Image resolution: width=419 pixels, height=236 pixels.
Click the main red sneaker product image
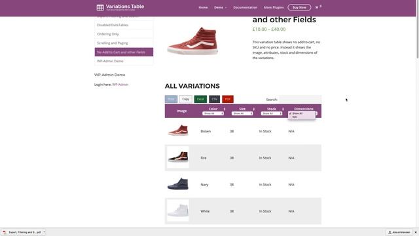[193, 41]
